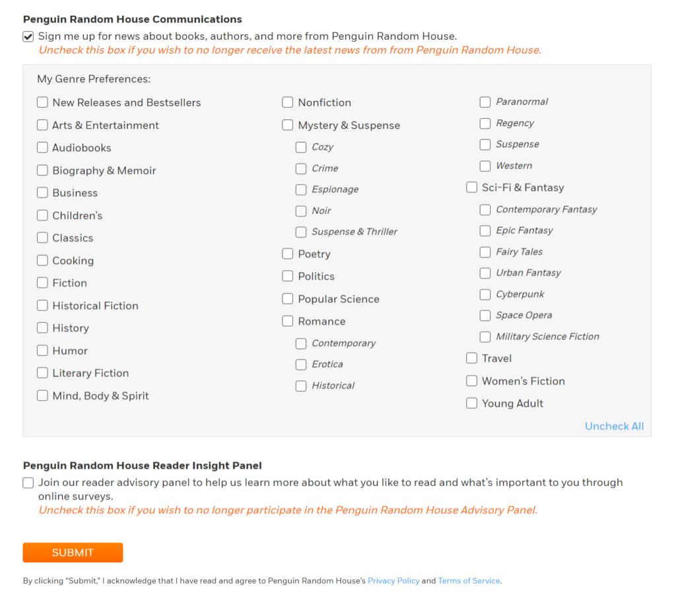
Task: Tick the Mystery & Suspense checkbox
Action: coord(288,125)
